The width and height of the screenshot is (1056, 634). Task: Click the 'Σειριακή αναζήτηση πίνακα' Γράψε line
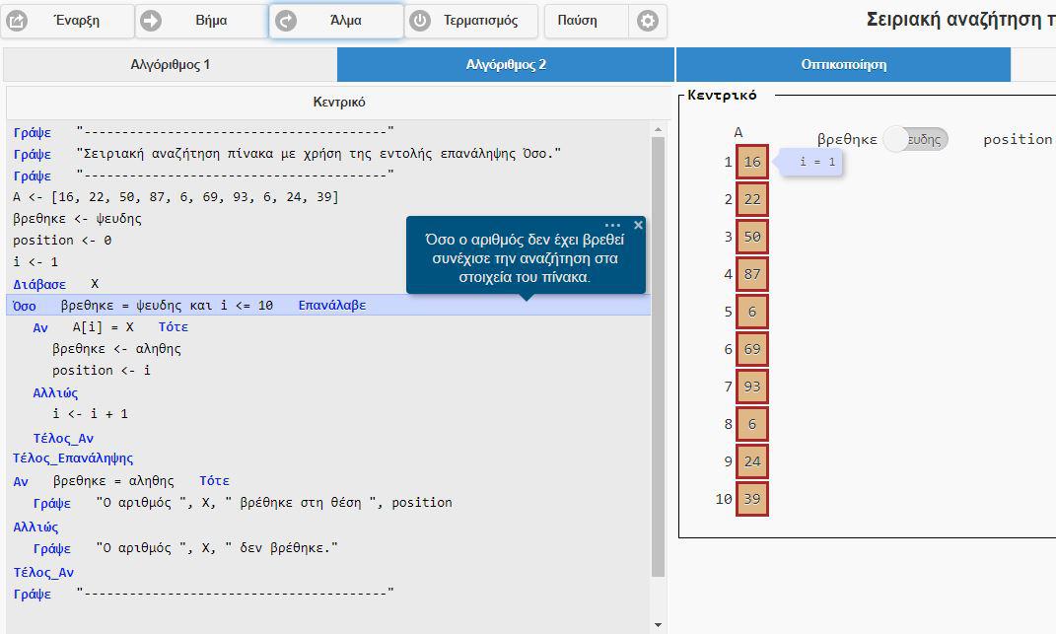click(x=287, y=154)
